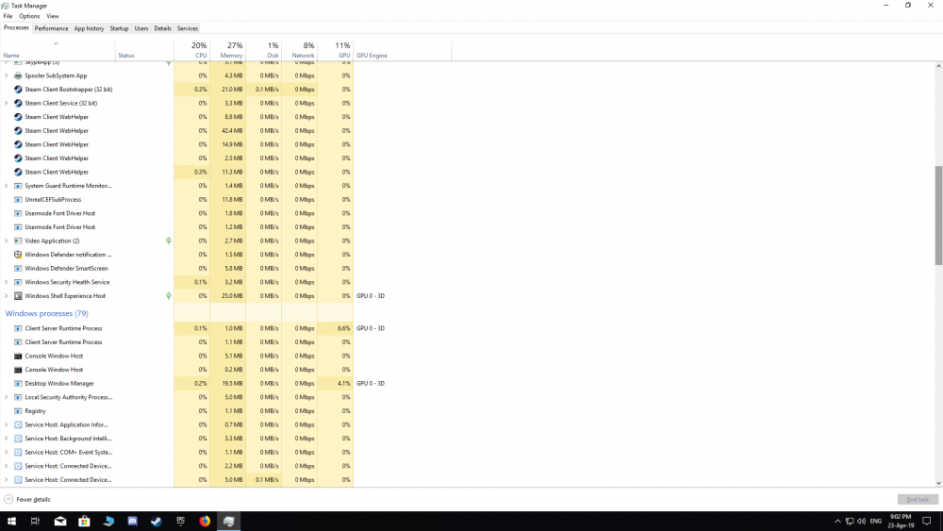Click the Service Host: Application Infor... gear icon
Image resolution: width=943 pixels, height=531 pixels.
[x=18, y=425]
